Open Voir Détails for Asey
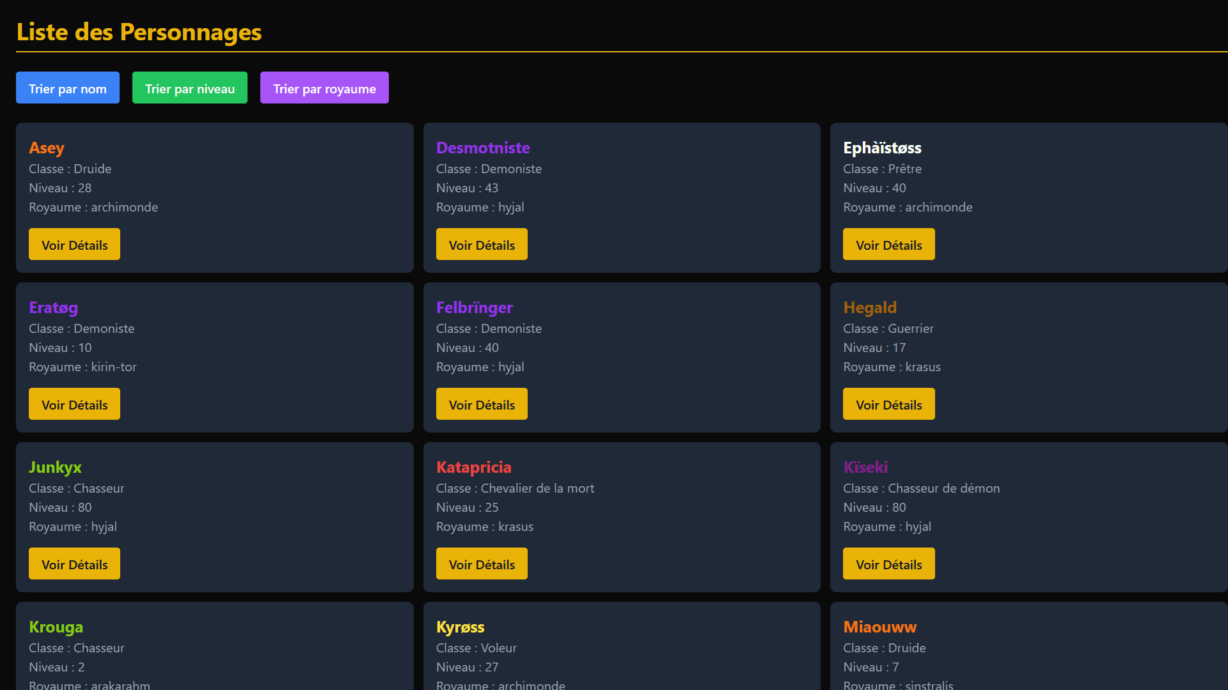Screen dimensions: 1228x690 (x=74, y=245)
